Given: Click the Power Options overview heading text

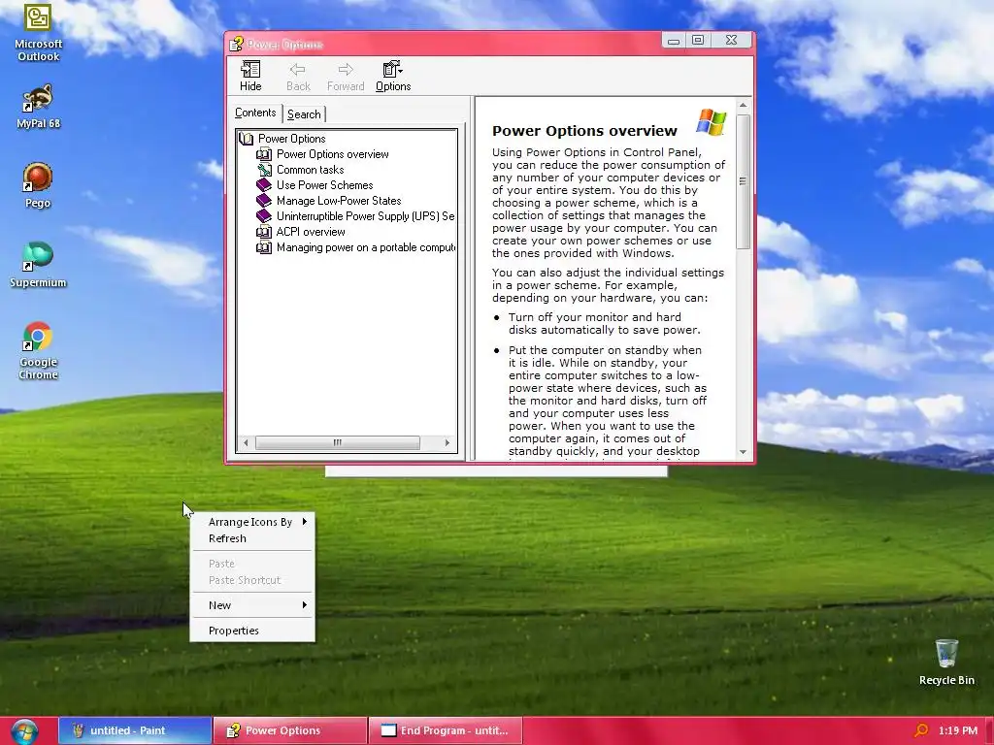Looking at the screenshot, I should (584, 131).
